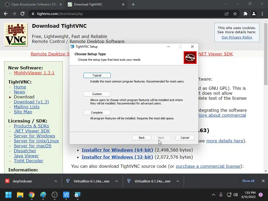
Task: Choose the Custom setup type button
Action: pos(97,94)
